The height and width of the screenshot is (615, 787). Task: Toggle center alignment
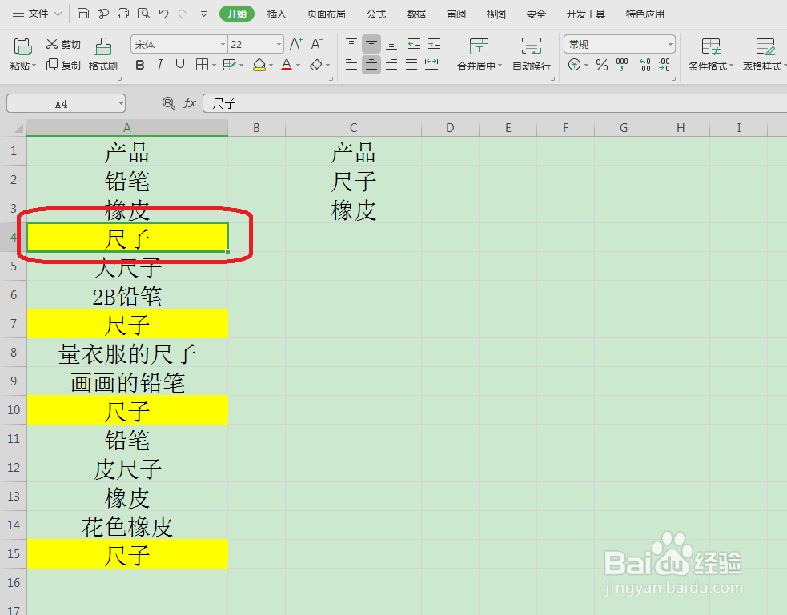tap(371, 65)
